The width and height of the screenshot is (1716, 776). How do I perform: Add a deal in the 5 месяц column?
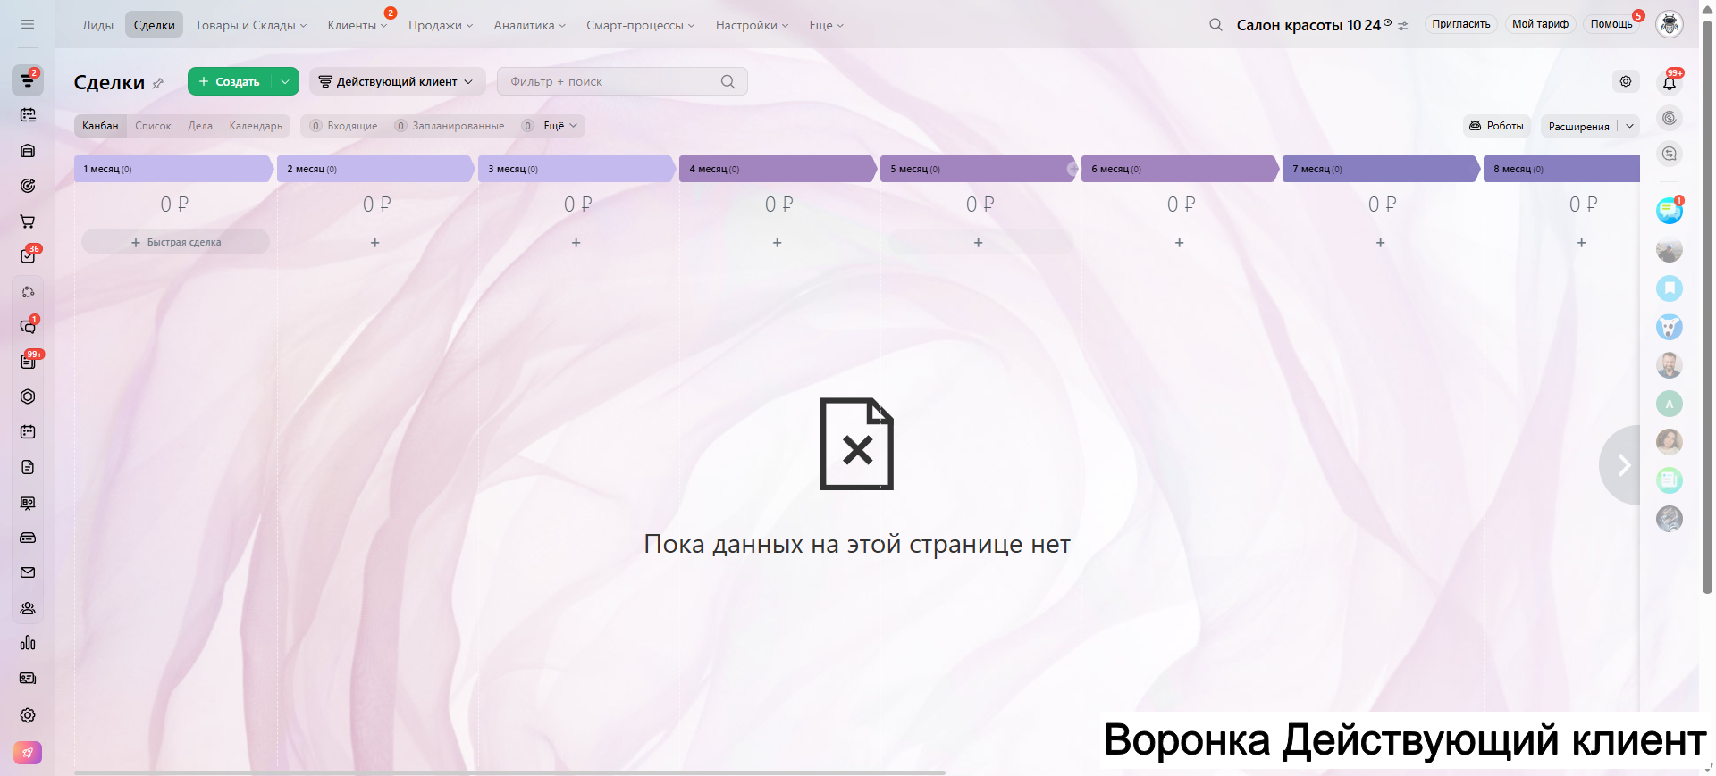979,243
